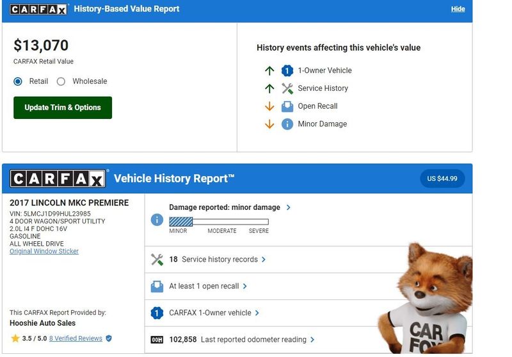Click the gold star rating icon
This screenshot has height=357, width=512.
(15, 338)
